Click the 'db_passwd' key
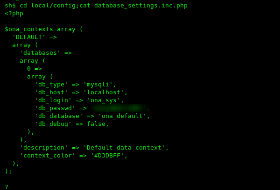Image resolution: width=280 pixels, height=190 pixels. click(55, 108)
